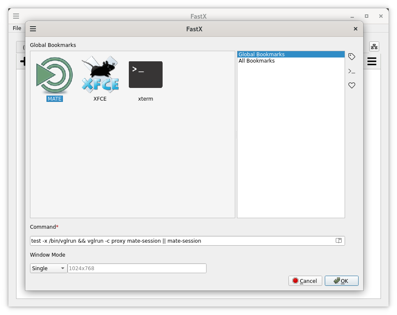Image resolution: width=397 pixels, height=315 pixels.
Task: Close the FastX bookmark dialog
Action: [355, 29]
